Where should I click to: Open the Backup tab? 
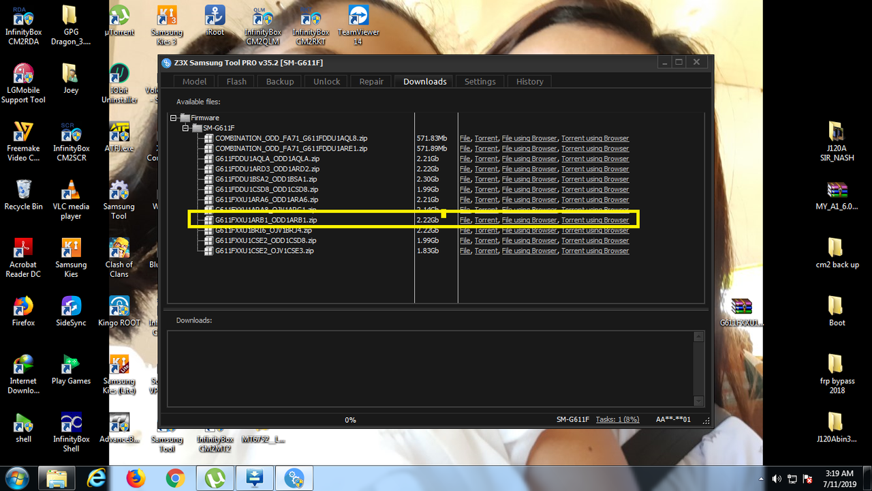point(280,81)
